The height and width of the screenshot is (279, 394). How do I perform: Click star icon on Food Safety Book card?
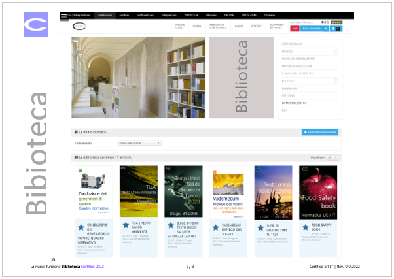[x=305, y=227]
